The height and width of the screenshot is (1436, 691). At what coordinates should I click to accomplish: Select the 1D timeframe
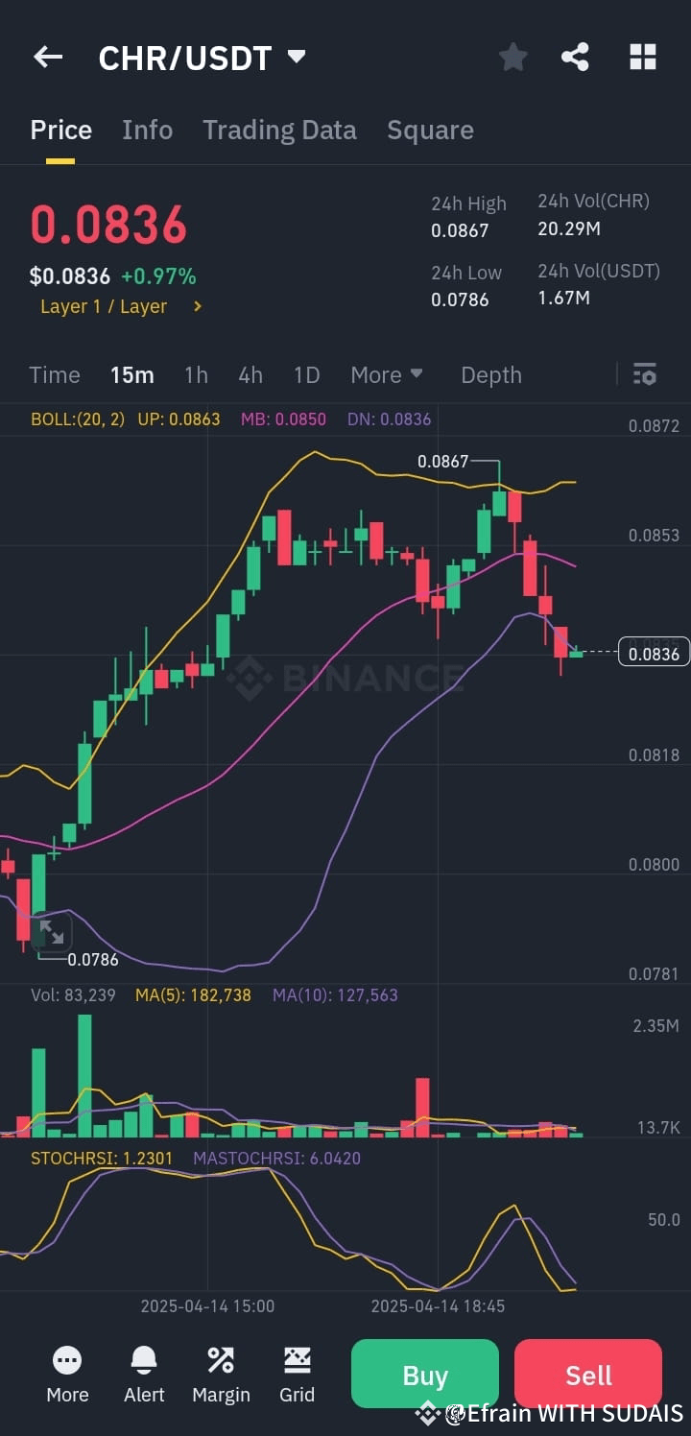pyautogui.click(x=306, y=374)
